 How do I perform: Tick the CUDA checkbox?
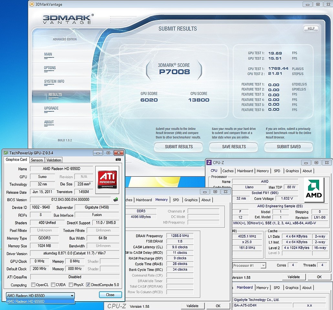click(53, 285)
